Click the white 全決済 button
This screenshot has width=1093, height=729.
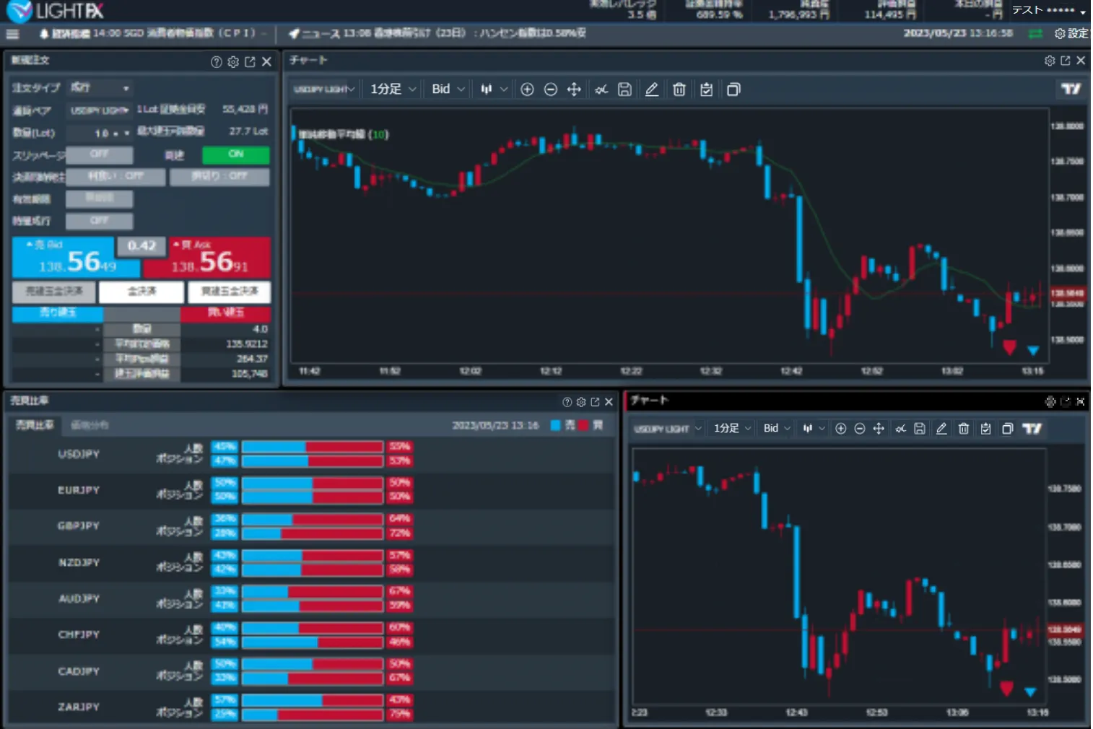tap(141, 292)
